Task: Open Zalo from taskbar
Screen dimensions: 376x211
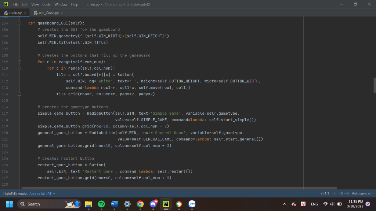Action: [192, 204]
